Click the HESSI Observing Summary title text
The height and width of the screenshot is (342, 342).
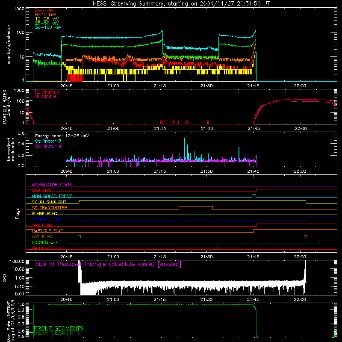click(x=181, y=4)
